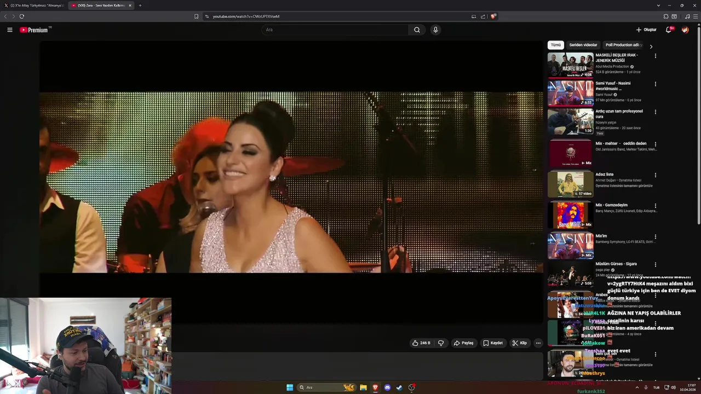Click the Abul Media Production channel name
This screenshot has width=701, height=394.
coord(612,67)
